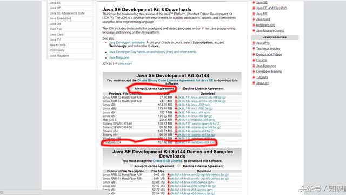Open Java Developer Newsletter link
This screenshot has width=346, height=195.
click(127, 42)
